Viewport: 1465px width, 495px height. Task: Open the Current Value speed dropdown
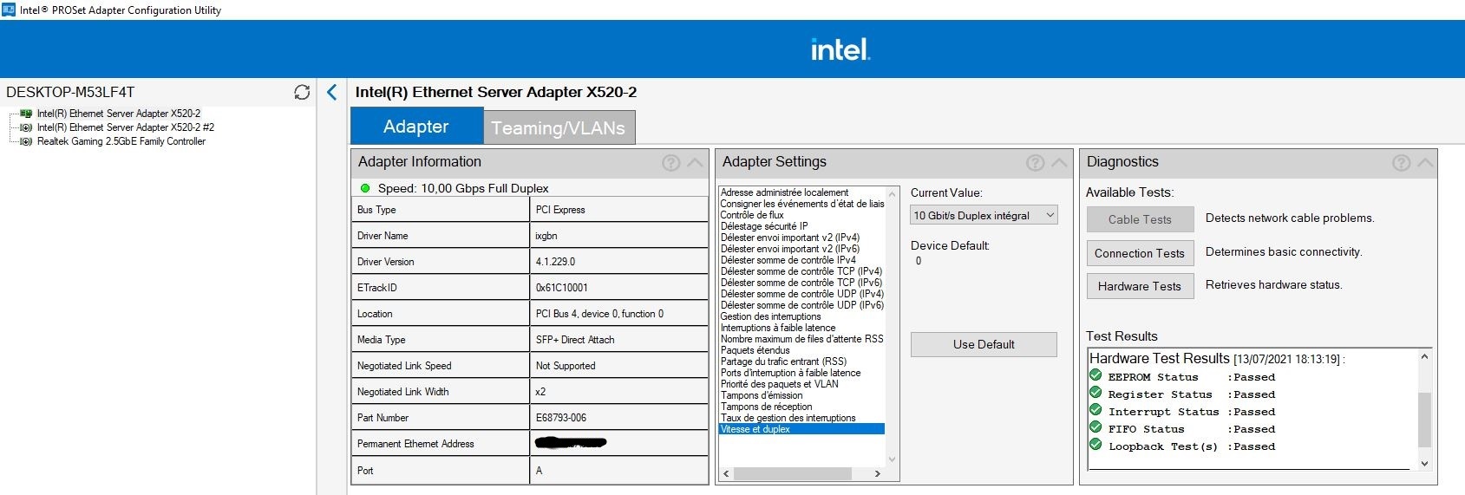point(984,215)
